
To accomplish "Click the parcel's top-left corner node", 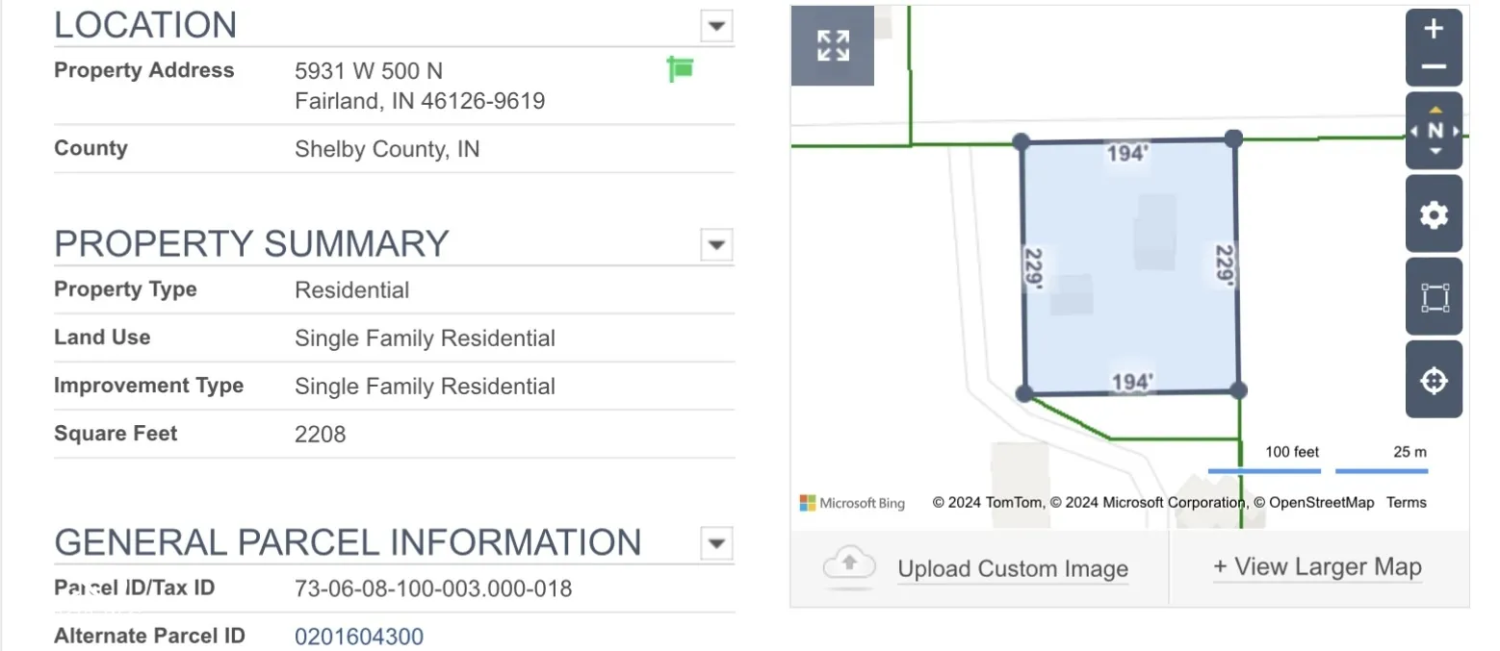I will [x=1022, y=142].
